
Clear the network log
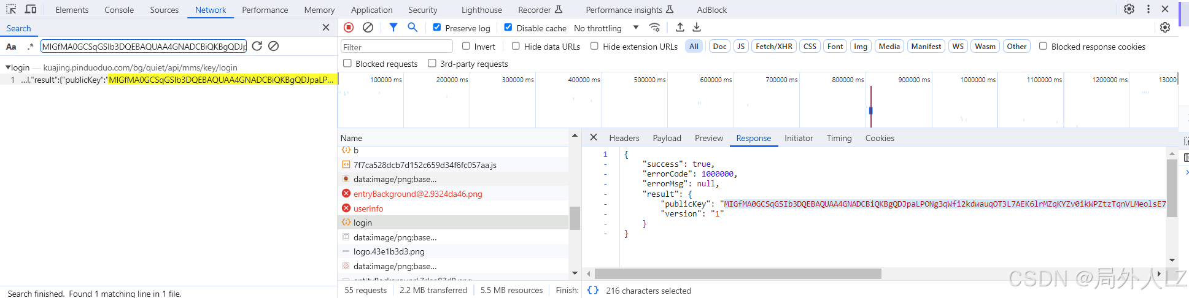pos(368,28)
